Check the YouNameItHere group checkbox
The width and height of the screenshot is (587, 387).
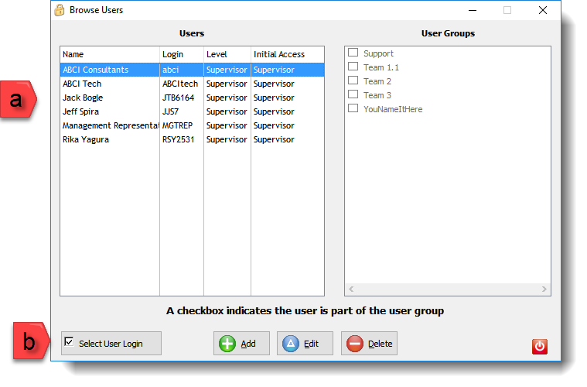tap(353, 109)
